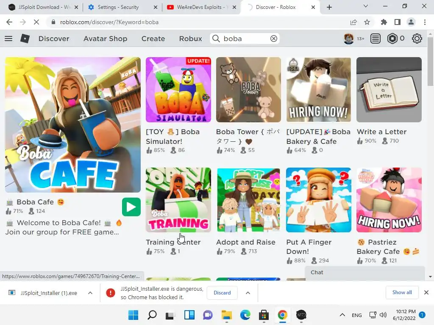Open the network icon in system tray
434x325 pixels.
[x=373, y=315]
